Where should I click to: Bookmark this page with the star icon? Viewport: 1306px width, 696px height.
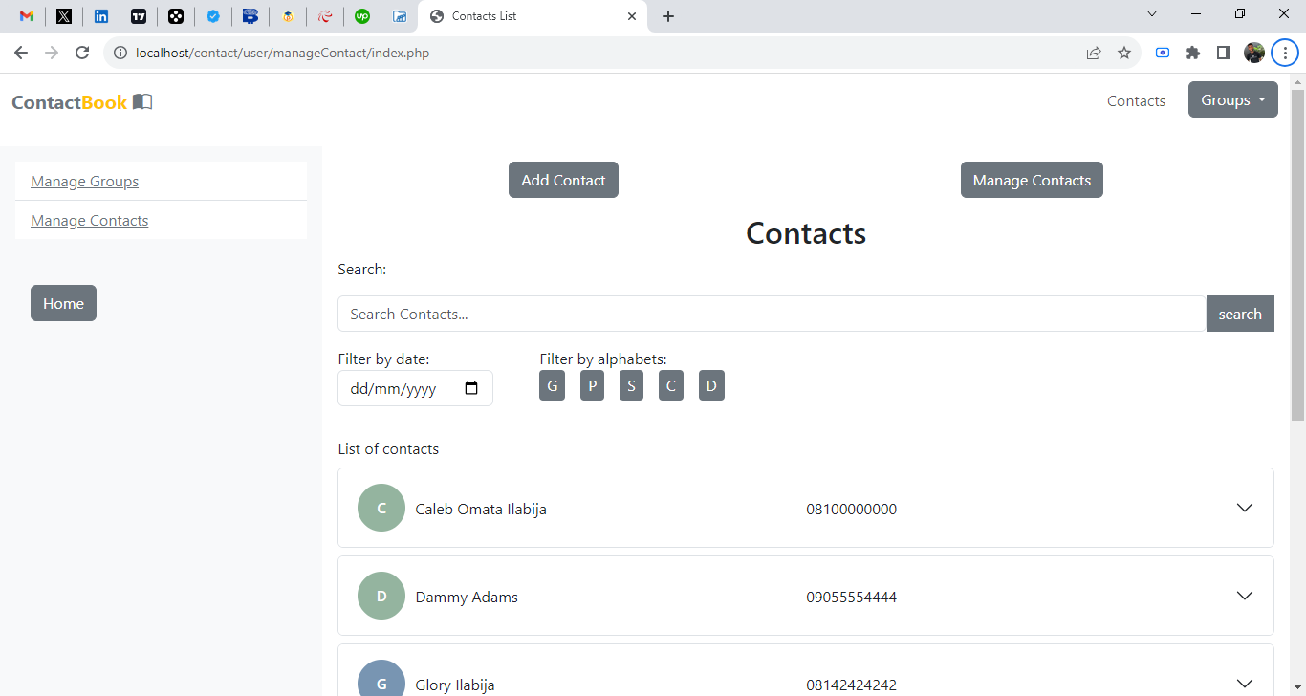coord(1124,54)
